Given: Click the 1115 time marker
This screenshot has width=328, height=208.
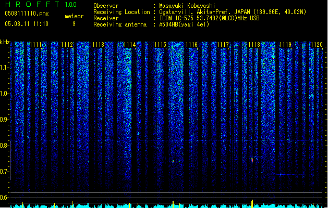Looking at the screenshot, I should pos(160,45).
